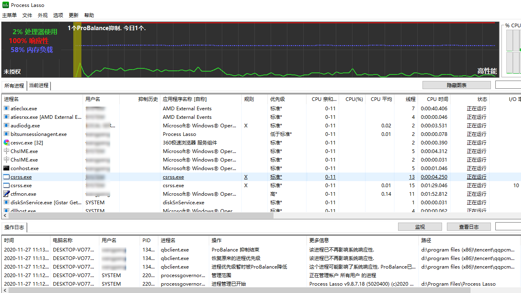Image resolution: width=521 pixels, height=293 pixels.
Task: Click the ctfmon.exe pen icon
Action: tap(7, 194)
